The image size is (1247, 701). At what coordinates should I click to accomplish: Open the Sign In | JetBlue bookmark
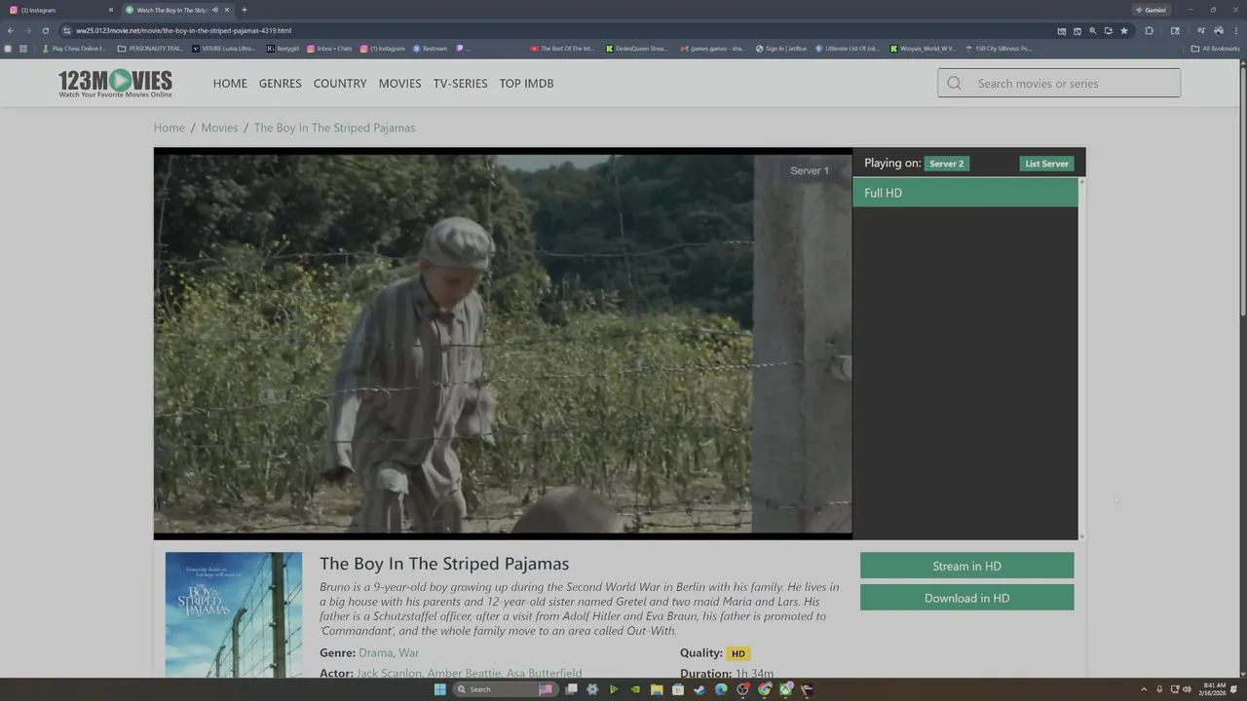[781, 48]
